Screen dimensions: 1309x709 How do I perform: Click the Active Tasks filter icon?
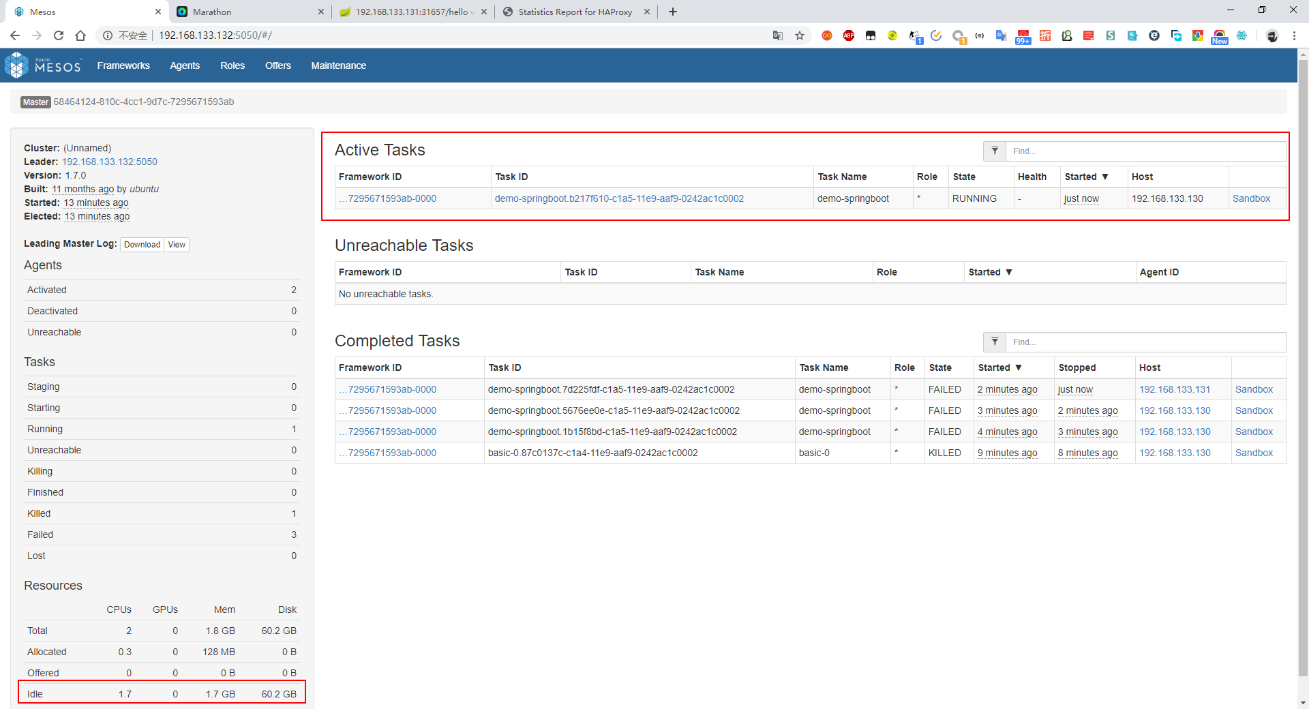coord(994,151)
